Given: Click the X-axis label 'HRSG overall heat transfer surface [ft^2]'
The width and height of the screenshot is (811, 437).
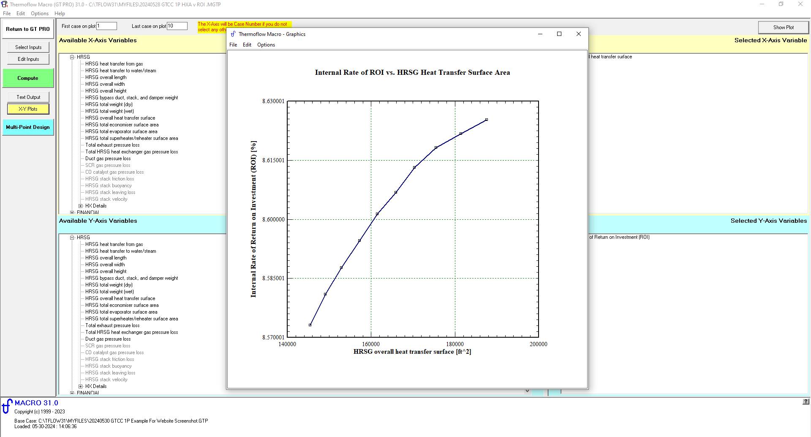Looking at the screenshot, I should 412,352.
